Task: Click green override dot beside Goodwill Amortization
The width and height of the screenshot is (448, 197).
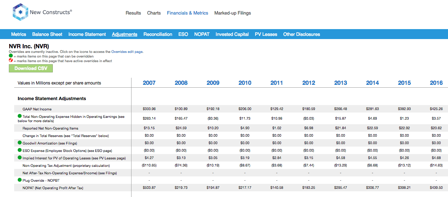Action: 20,143
